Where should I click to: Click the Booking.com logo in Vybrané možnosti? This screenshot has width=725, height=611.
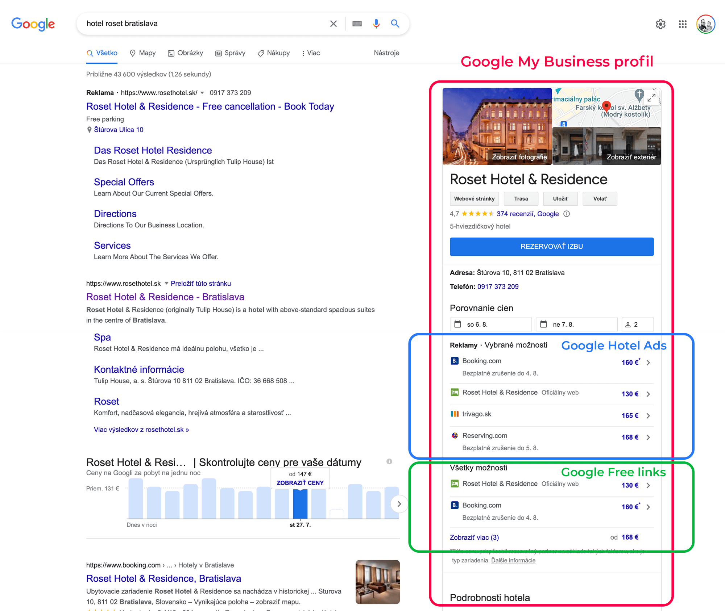click(455, 361)
